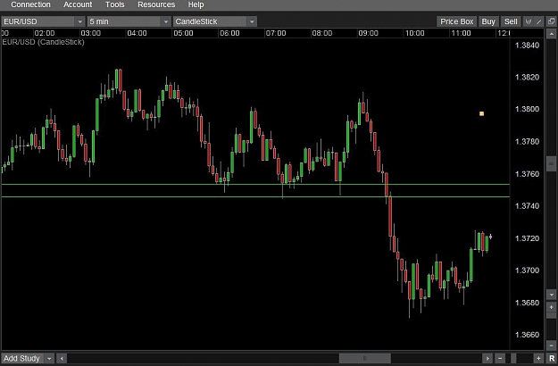Viewport: 558px width, 366px height.
Task: Click the Sell button
Action: click(511, 21)
